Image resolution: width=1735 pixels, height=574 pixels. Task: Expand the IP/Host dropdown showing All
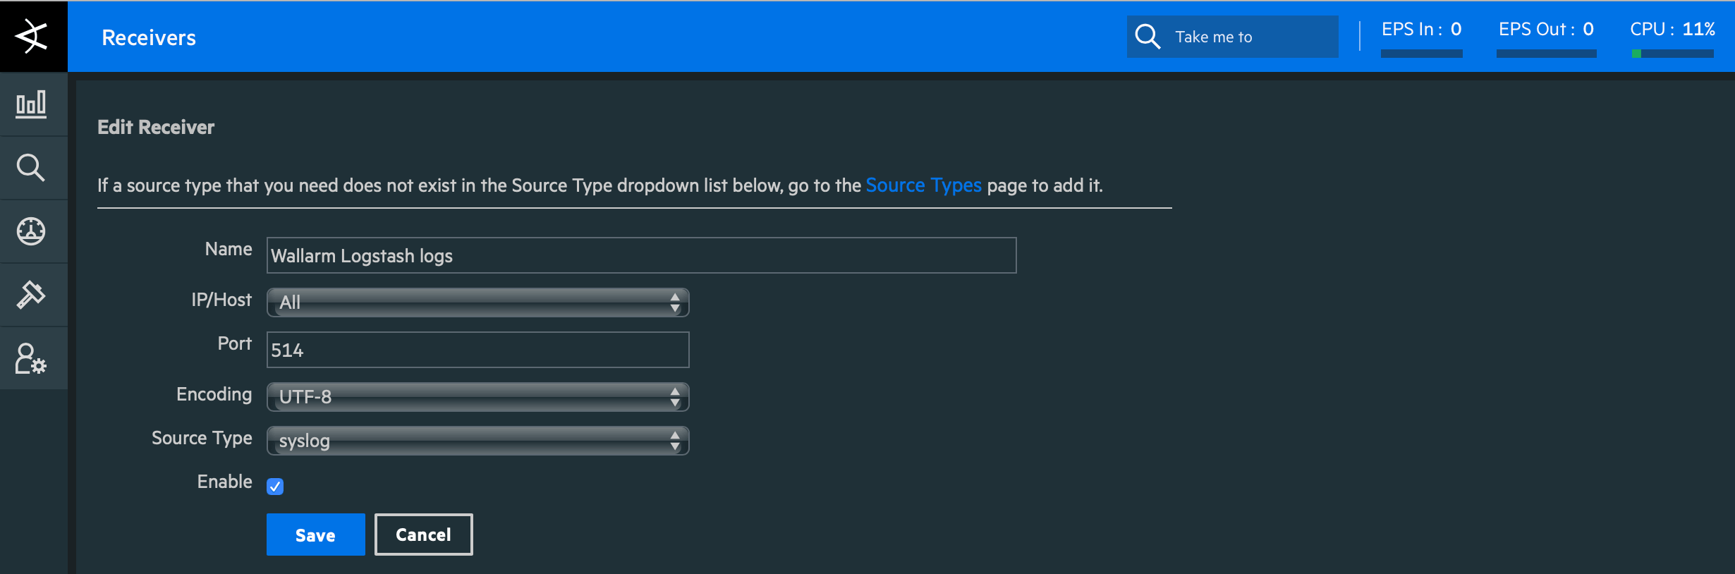click(477, 303)
